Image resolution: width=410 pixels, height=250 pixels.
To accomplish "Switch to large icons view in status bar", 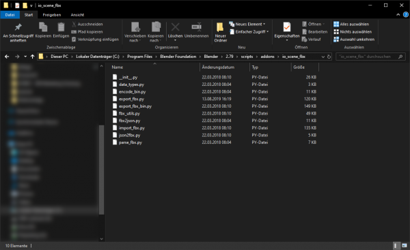I will [405, 245].
